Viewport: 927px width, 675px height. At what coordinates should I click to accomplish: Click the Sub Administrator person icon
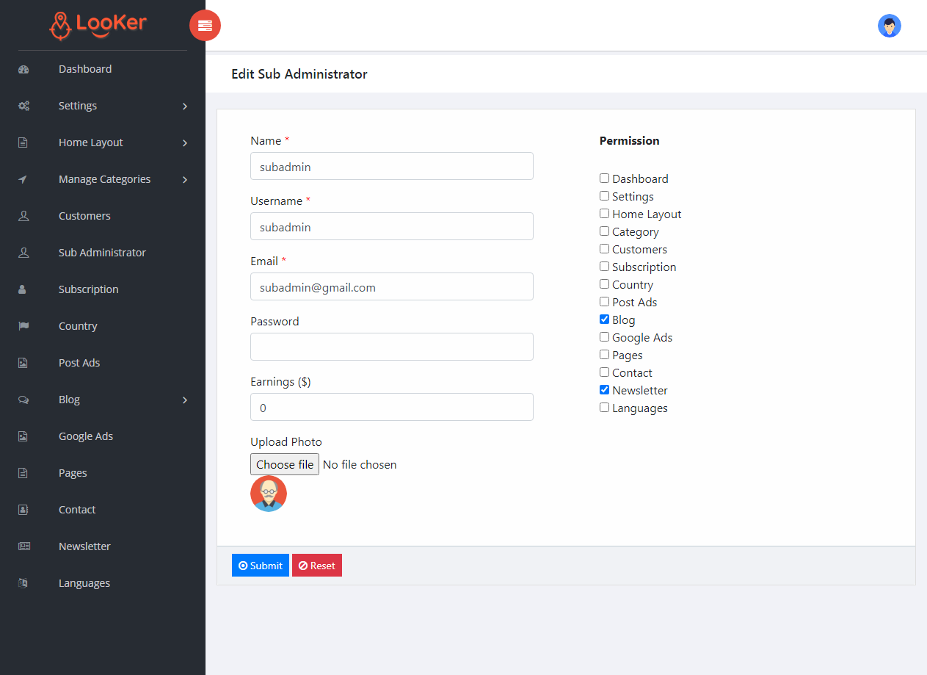tap(23, 253)
